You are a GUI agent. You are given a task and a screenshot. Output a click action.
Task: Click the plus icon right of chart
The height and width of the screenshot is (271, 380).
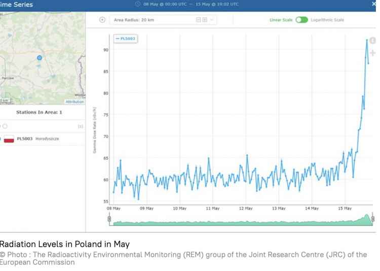373,53
